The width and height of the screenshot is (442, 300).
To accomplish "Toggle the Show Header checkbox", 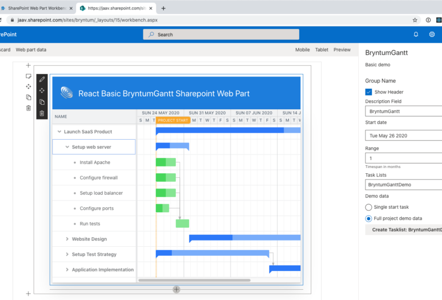I will tap(368, 92).
